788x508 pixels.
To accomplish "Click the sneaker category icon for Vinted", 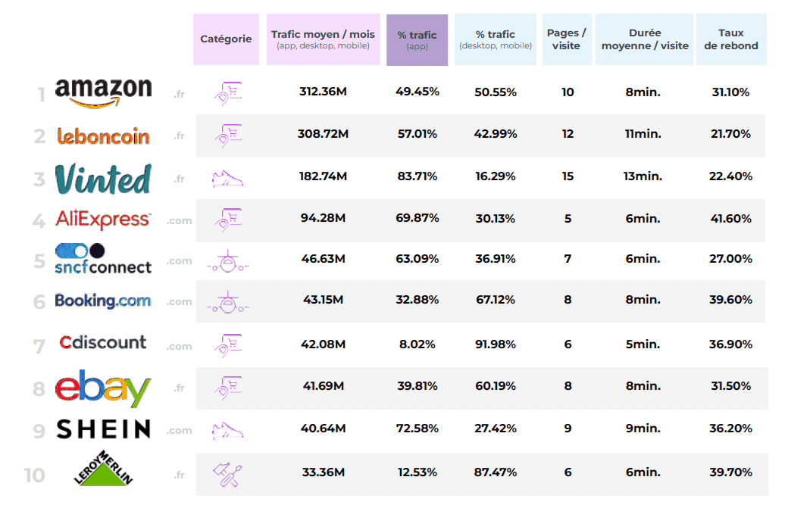I will tap(227, 177).
